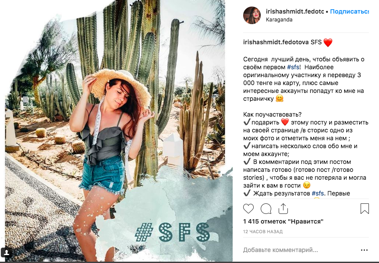Click the share post icon
This screenshot has width=379, height=263.
point(283,209)
